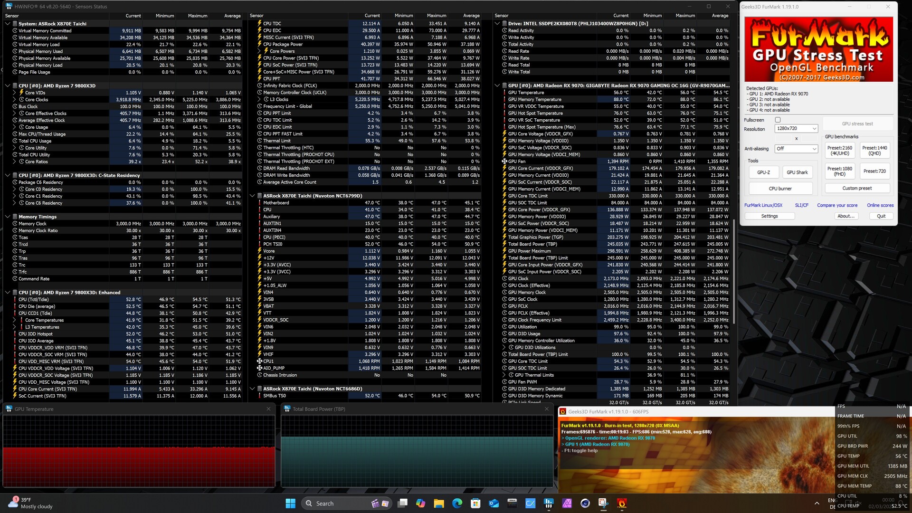Run the Preset:1080 (FHD) benchmark

[x=839, y=171]
